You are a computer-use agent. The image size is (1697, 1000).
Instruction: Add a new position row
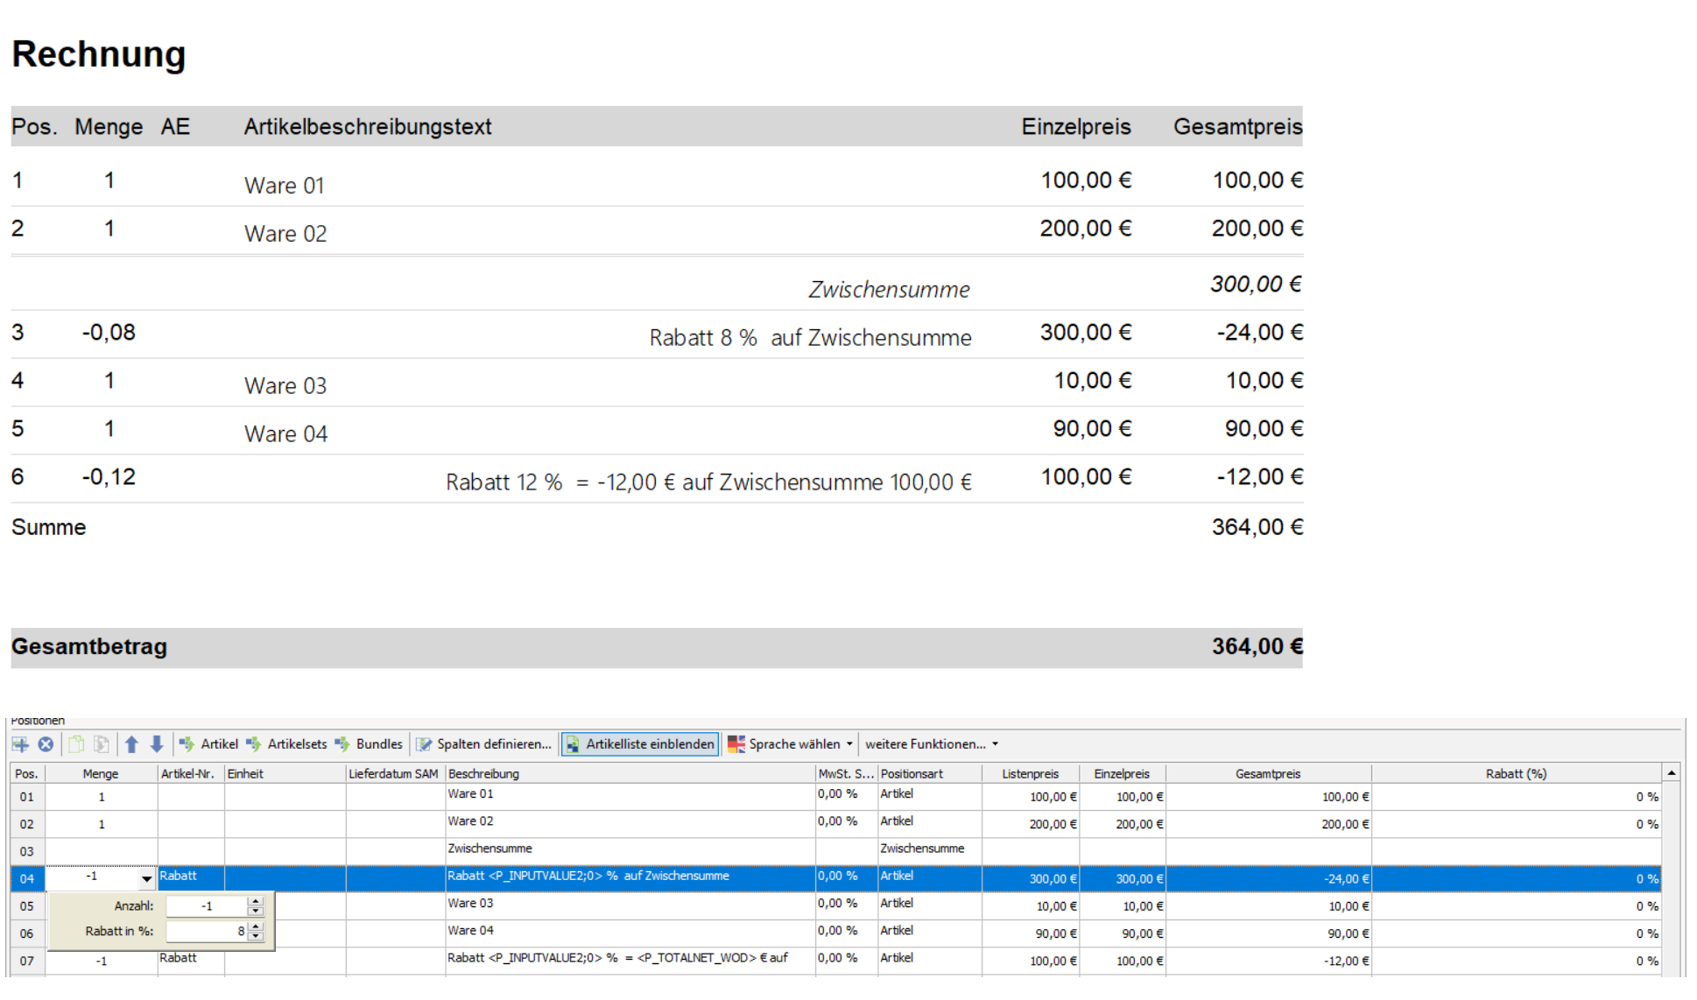(20, 744)
